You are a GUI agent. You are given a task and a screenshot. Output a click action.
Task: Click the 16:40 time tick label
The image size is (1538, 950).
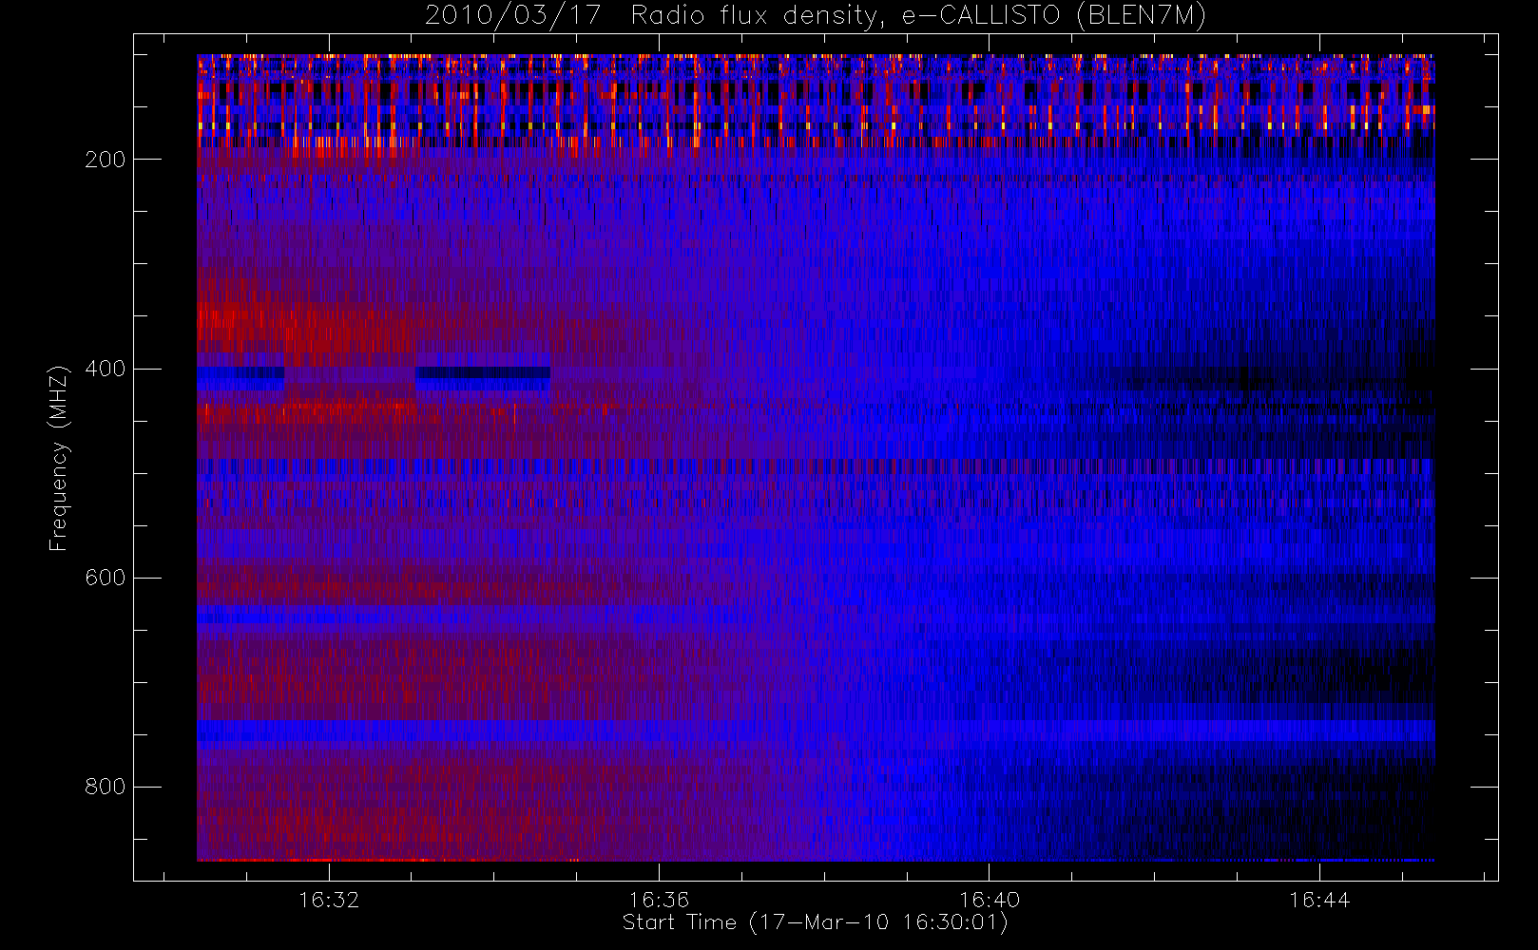990,900
